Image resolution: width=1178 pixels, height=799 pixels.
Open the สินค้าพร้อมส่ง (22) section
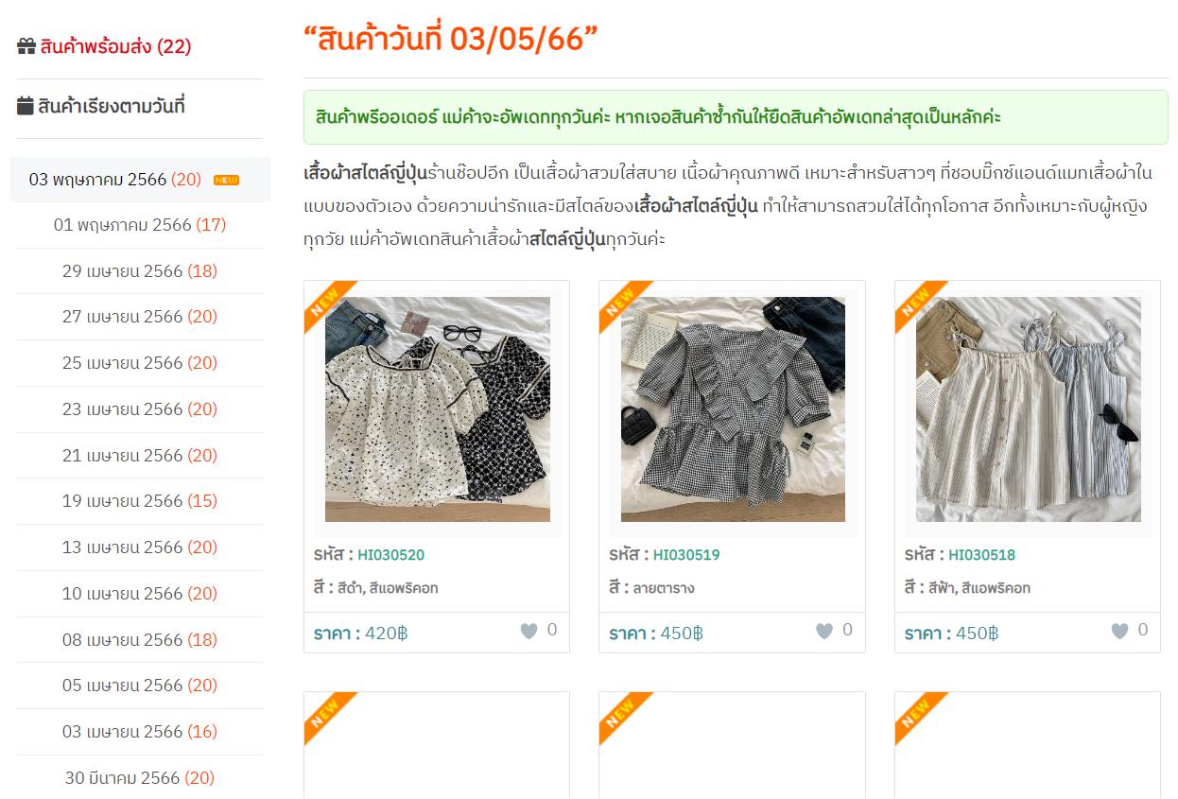pos(115,46)
